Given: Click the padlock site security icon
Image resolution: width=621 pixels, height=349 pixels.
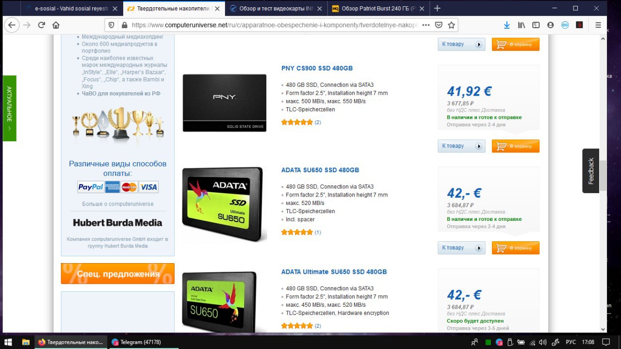Looking at the screenshot, I should click(124, 25).
